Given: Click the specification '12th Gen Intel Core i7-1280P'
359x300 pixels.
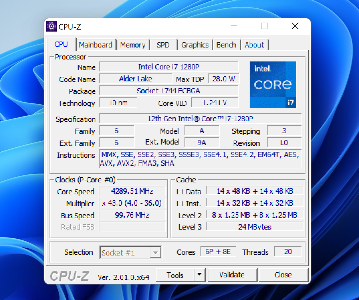Looking at the screenshot, I should click(200, 119).
